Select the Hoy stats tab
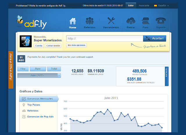The width and height of the screenshot is (186, 135). [23, 69]
